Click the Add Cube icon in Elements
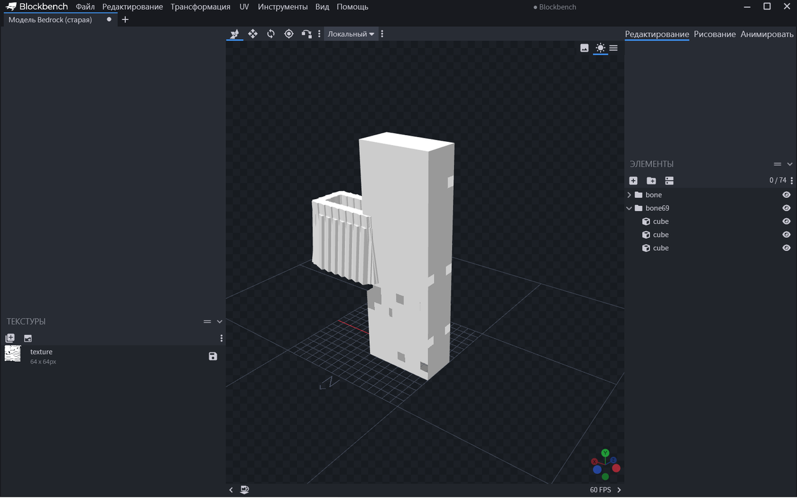797x498 pixels. pos(633,181)
